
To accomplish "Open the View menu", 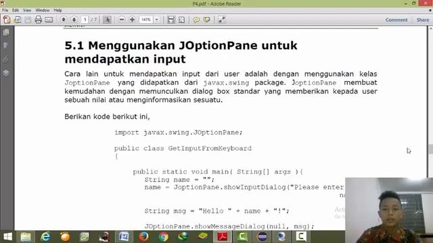I will tap(27, 10).
